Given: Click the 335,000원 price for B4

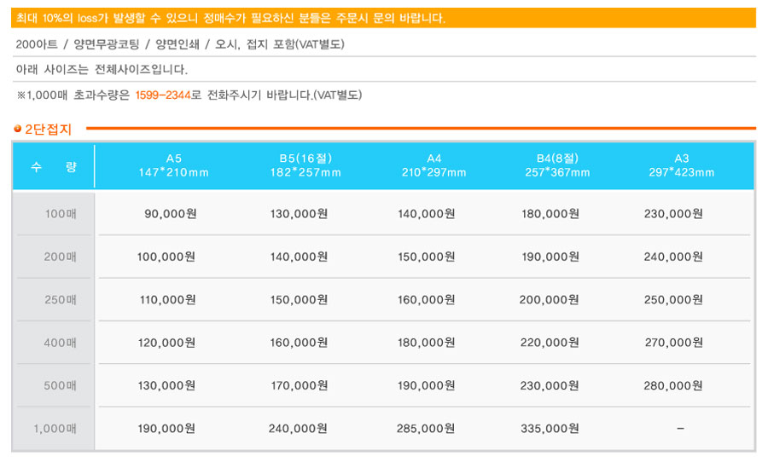Looking at the screenshot, I should pyautogui.click(x=550, y=429).
